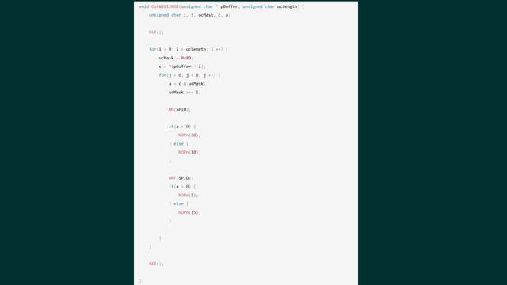Click the "NOPn(5);" line

coord(189,196)
